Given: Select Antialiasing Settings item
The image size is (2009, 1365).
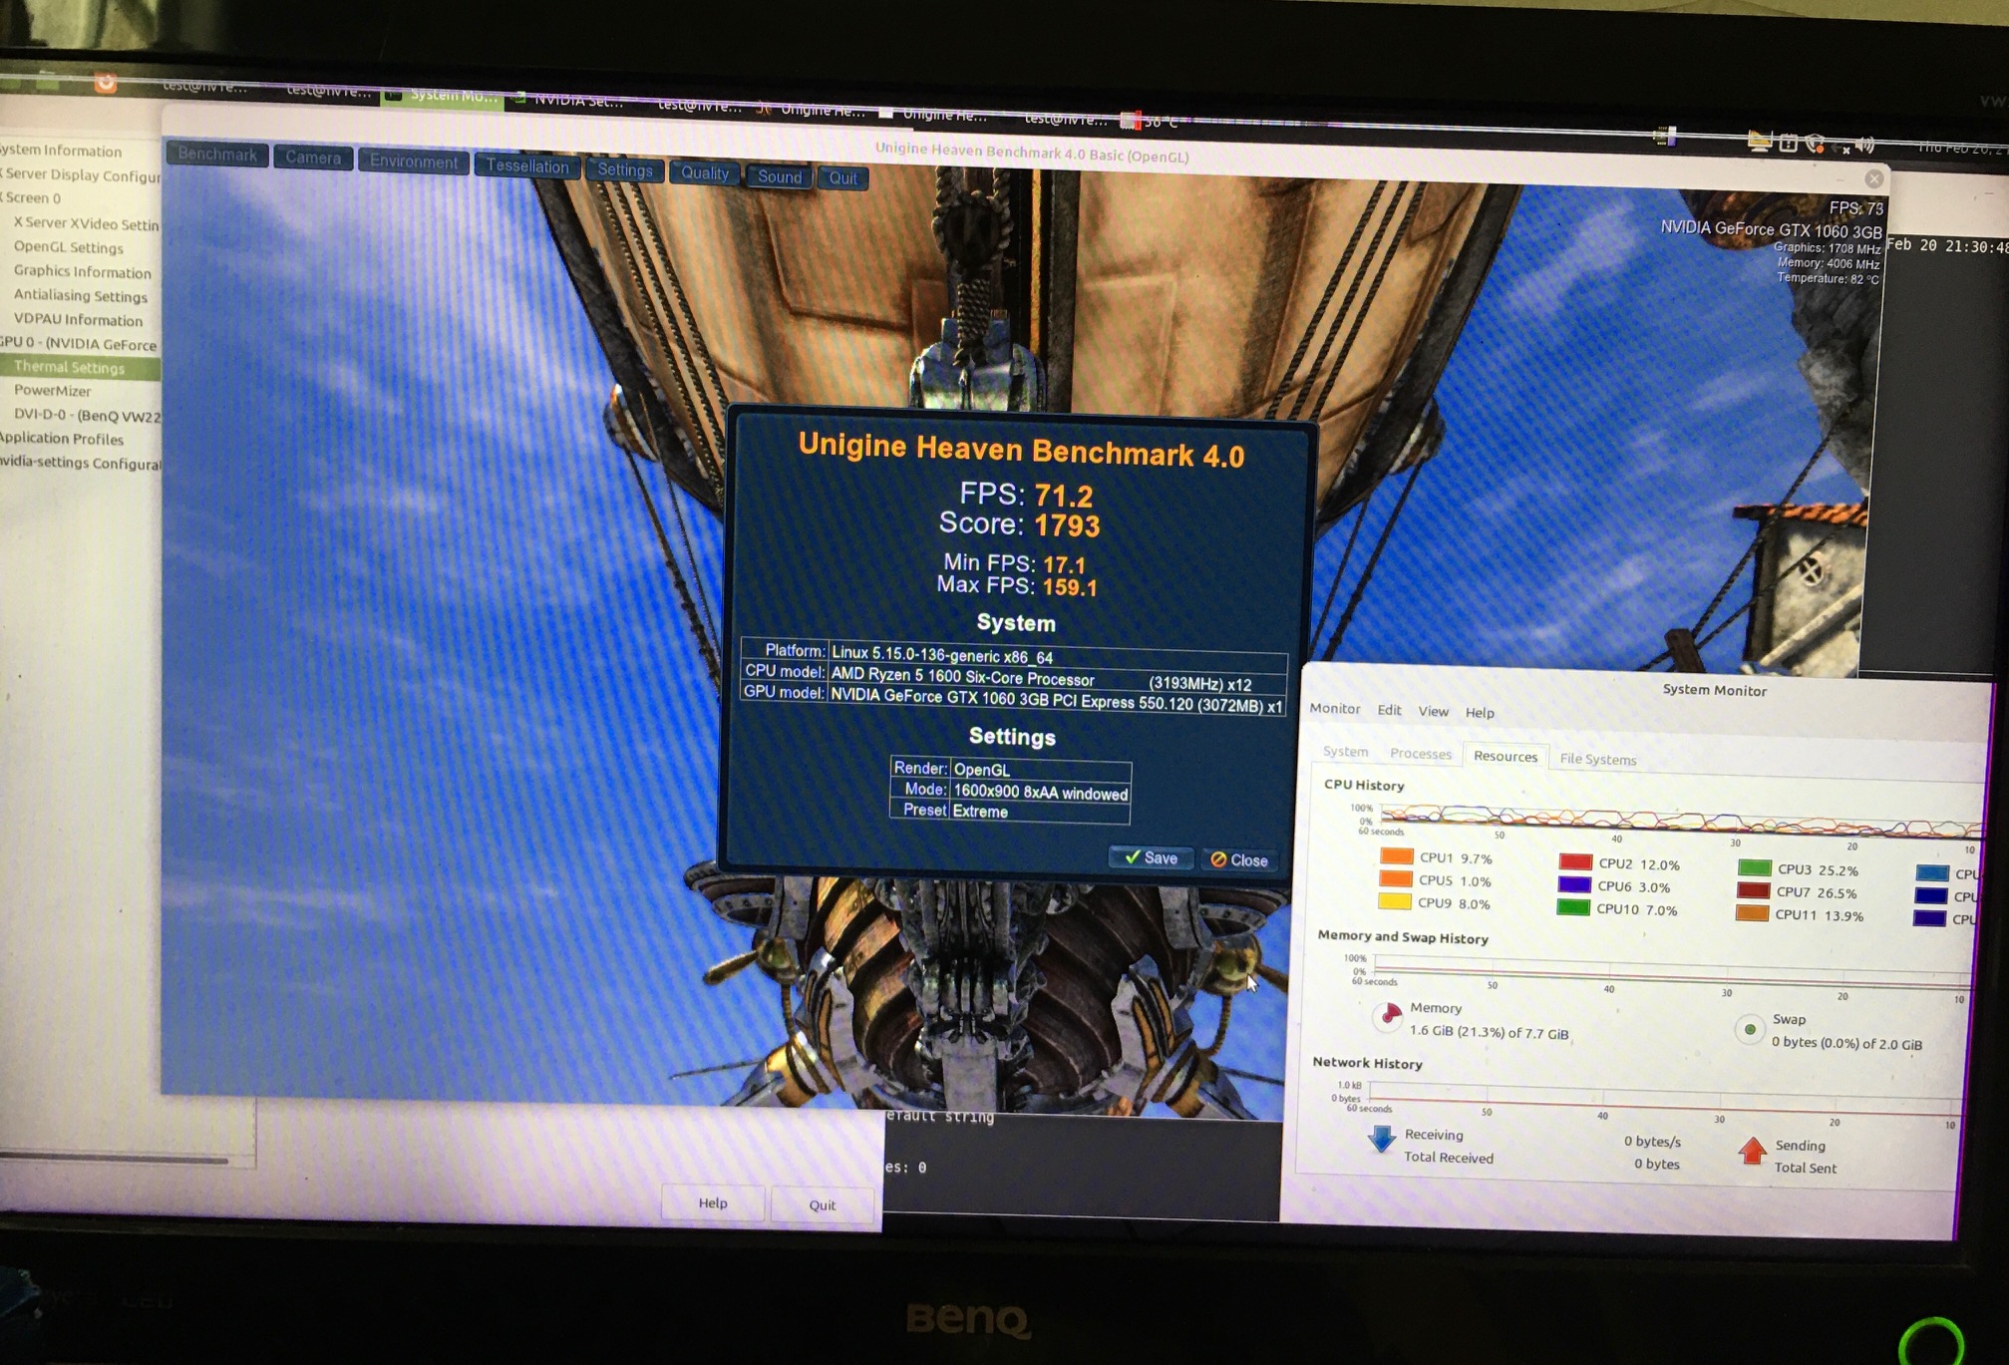Looking at the screenshot, I should tap(81, 295).
